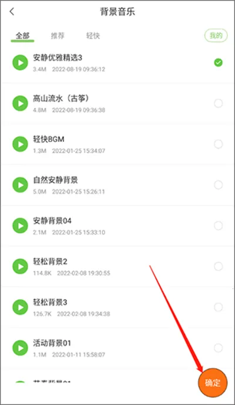Play the 安静背景04 track preview

[20, 225]
